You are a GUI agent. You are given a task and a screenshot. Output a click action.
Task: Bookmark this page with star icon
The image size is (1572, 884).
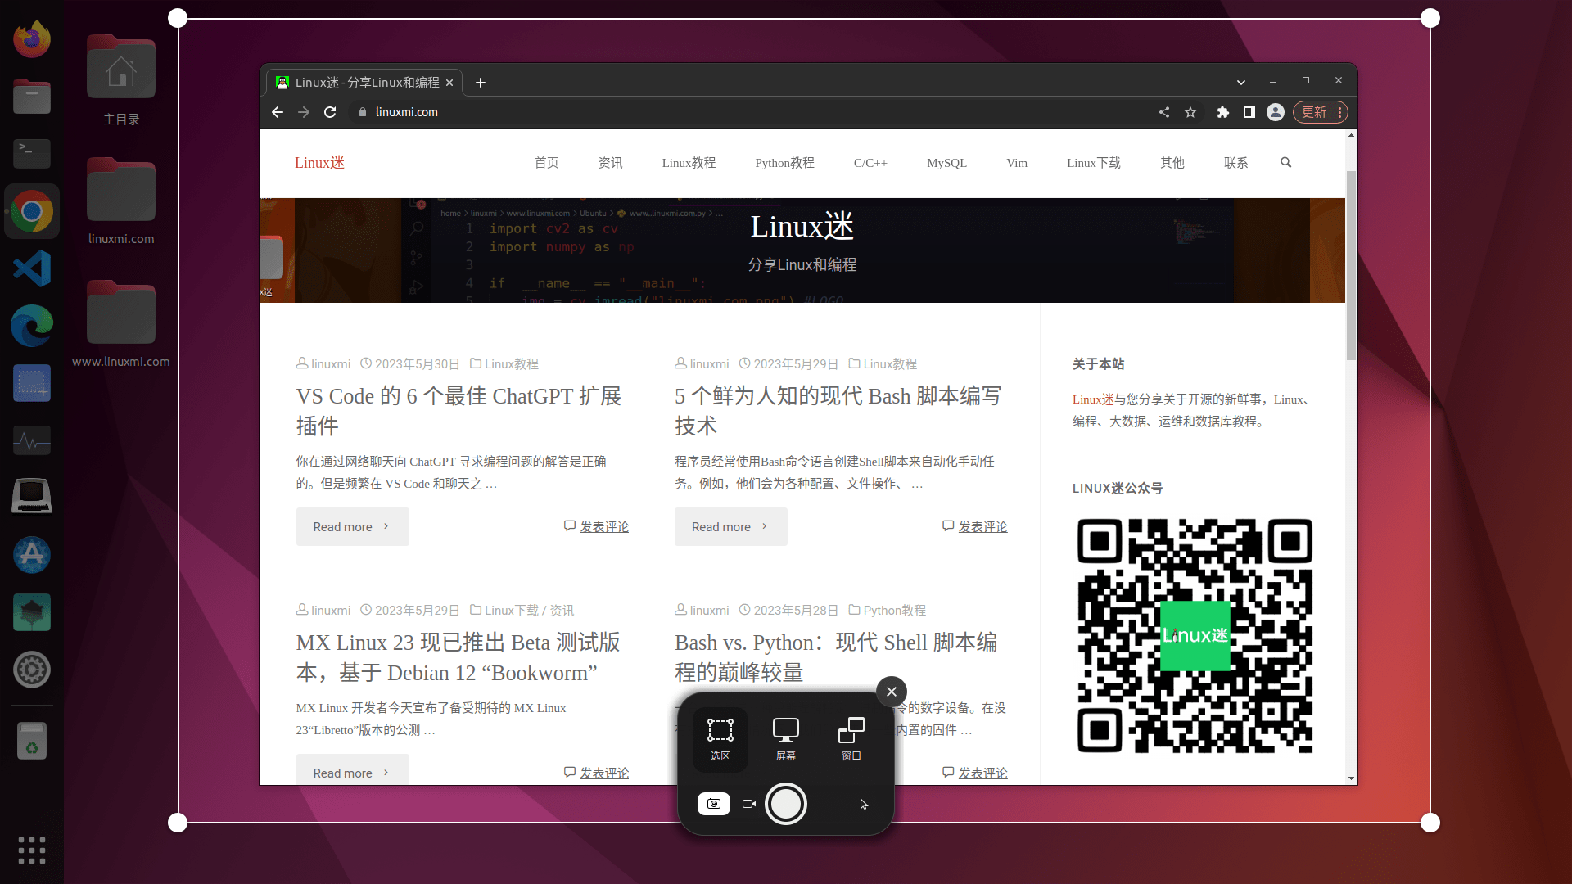click(1190, 112)
